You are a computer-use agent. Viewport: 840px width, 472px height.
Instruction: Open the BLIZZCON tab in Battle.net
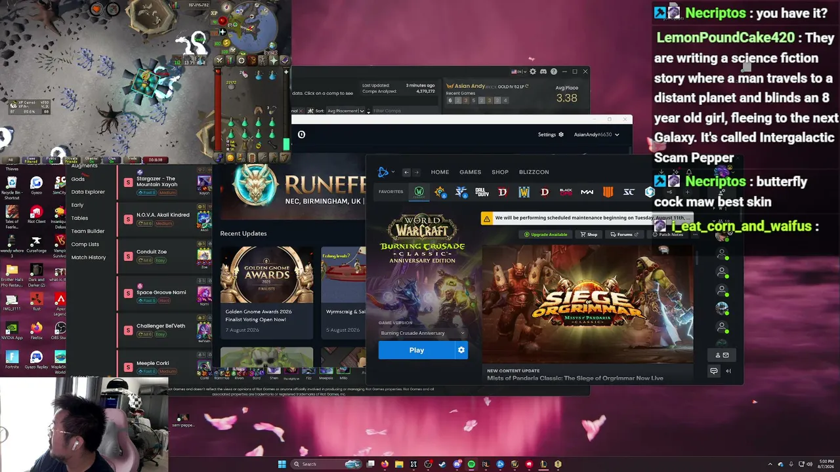pyautogui.click(x=534, y=172)
